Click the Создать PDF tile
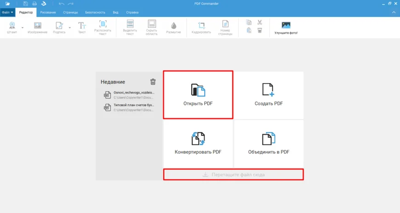 pyautogui.click(x=269, y=95)
